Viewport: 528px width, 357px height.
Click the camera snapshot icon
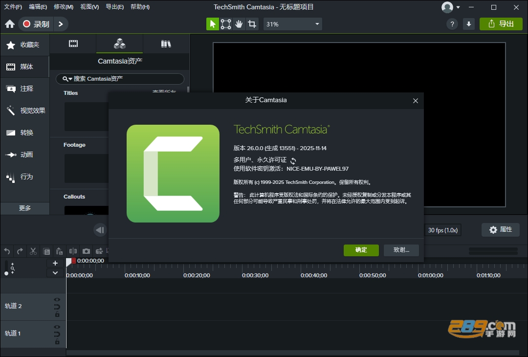click(86, 251)
